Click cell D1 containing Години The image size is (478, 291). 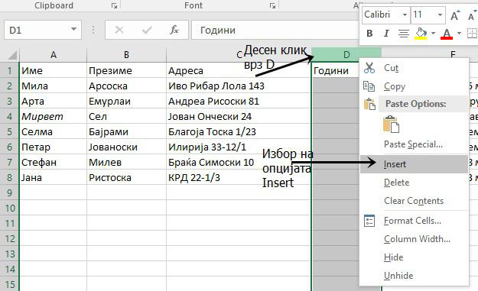pyautogui.click(x=335, y=70)
